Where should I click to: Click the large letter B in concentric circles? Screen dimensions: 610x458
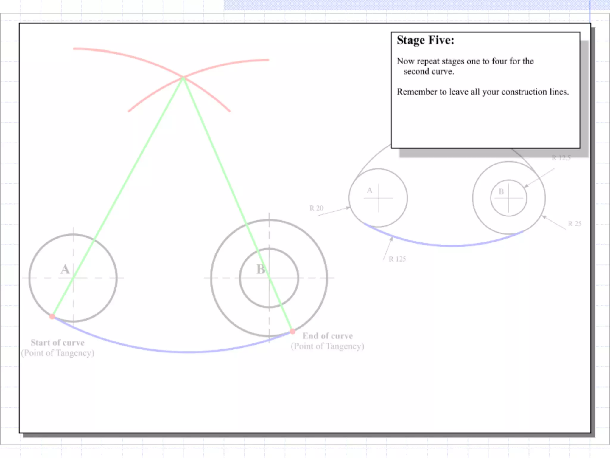coord(261,269)
